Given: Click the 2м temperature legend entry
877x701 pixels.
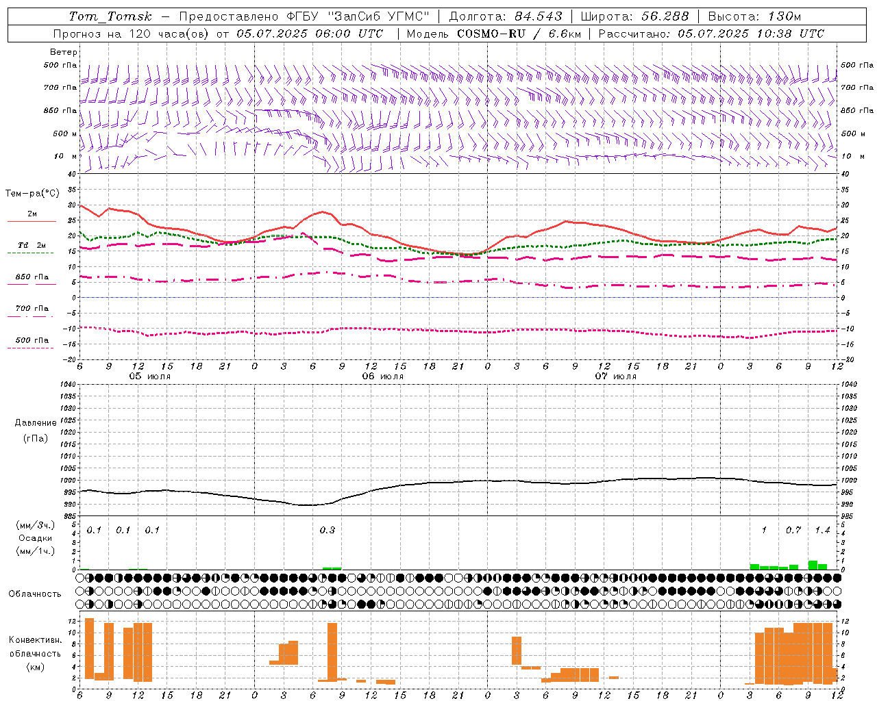Looking at the screenshot, I should (x=32, y=214).
